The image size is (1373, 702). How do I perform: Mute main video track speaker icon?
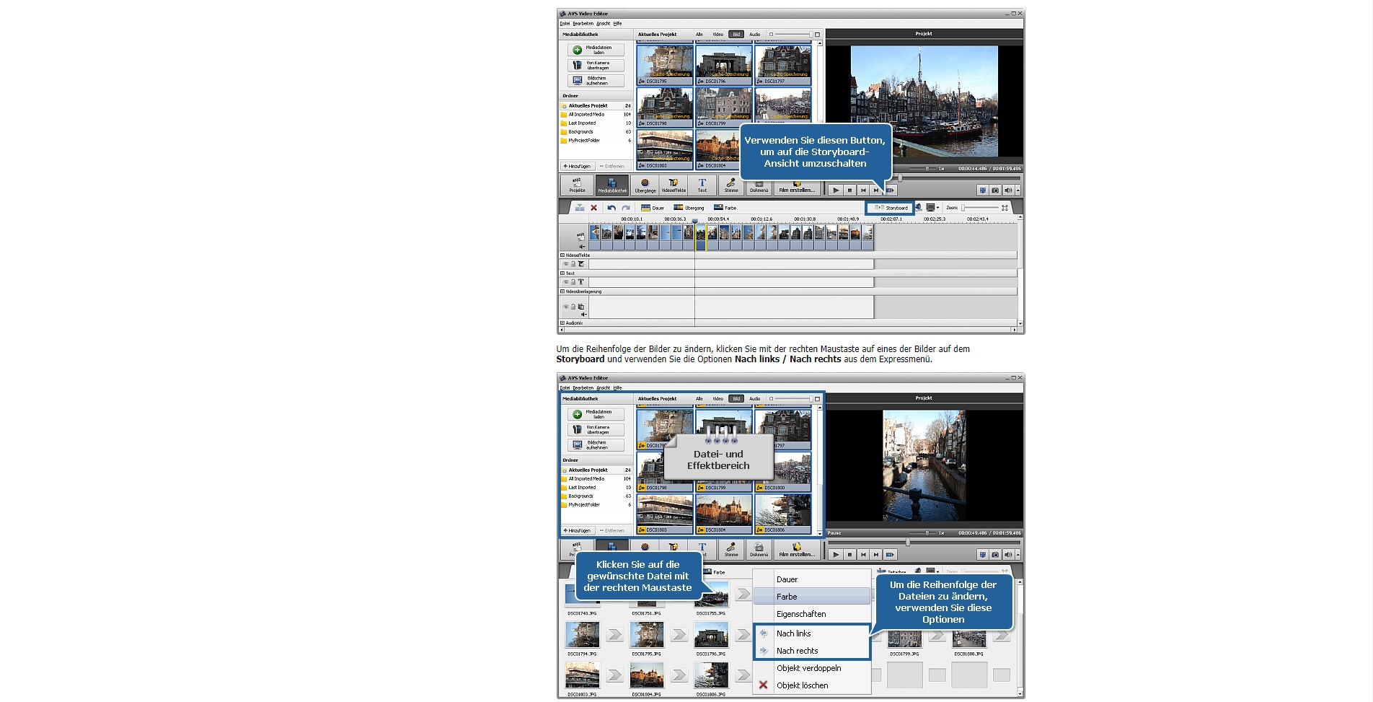pos(583,247)
